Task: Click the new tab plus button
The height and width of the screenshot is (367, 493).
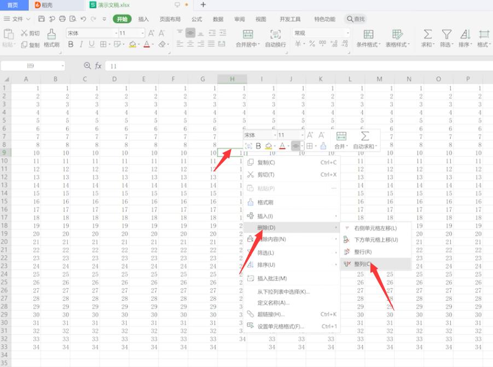Action: [203, 5]
